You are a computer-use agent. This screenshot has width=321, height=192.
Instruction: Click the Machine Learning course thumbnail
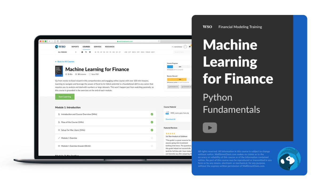[x=59, y=71]
